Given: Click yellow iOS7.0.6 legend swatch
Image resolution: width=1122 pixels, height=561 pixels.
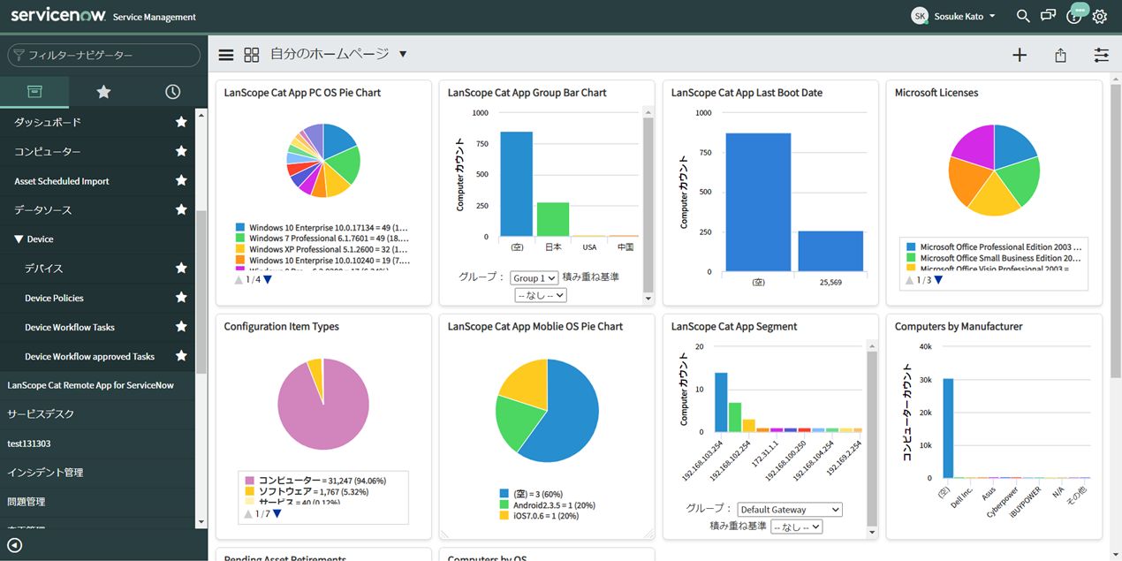Looking at the screenshot, I should pos(504,515).
